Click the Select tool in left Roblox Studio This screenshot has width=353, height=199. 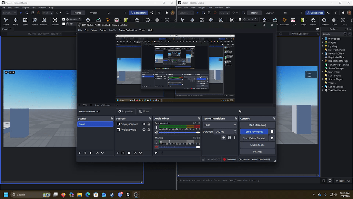coord(6,21)
